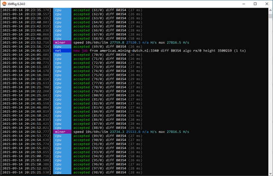Click the (58 ms) latency on accepted (68/0)
Screen dimensions: 273x176
[x=135, y=38]
